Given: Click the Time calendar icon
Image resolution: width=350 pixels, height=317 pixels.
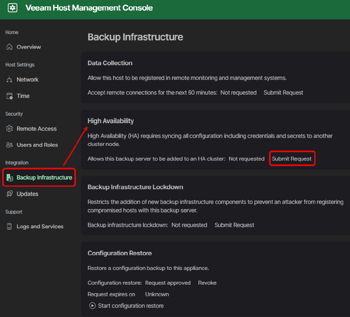Looking at the screenshot, I should (x=10, y=96).
